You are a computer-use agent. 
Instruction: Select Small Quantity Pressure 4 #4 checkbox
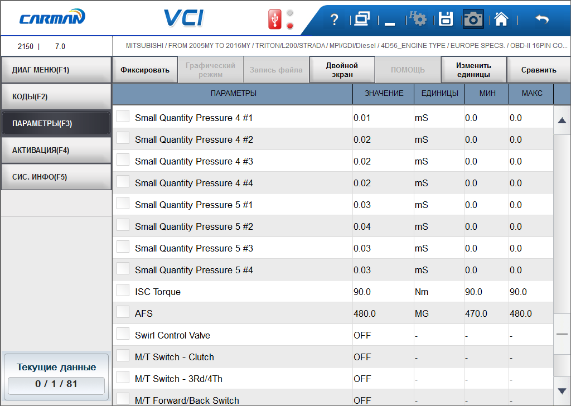pyautogui.click(x=123, y=182)
